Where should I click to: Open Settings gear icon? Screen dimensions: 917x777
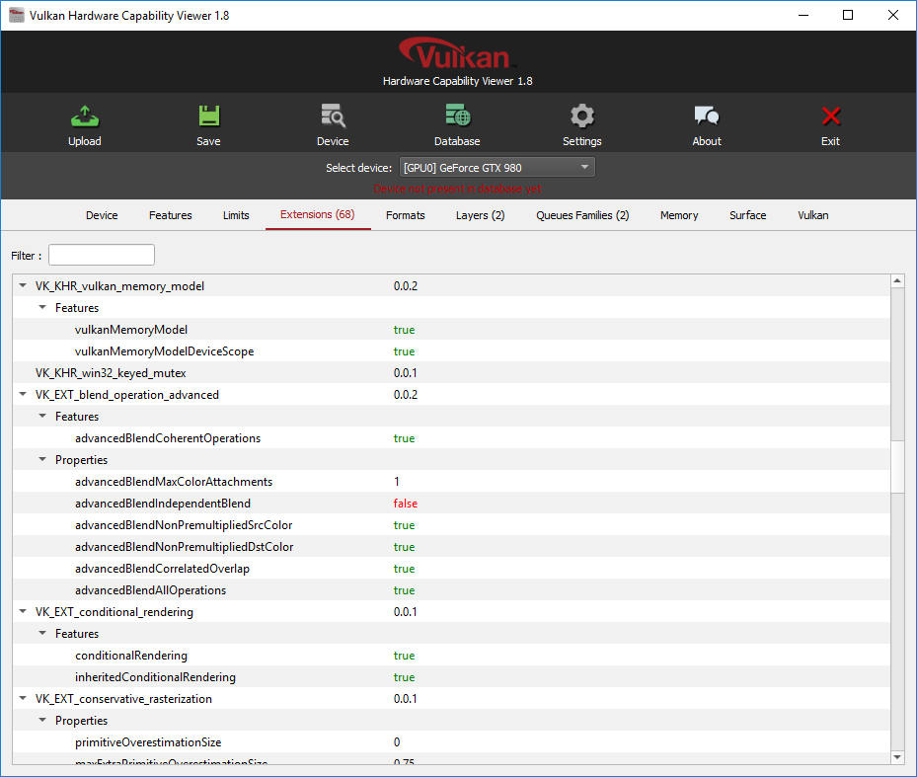tap(582, 116)
